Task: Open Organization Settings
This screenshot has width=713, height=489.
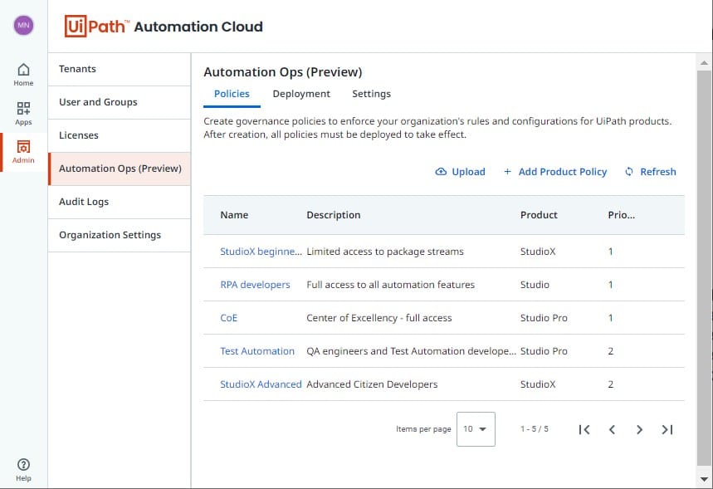Action: pos(120,235)
